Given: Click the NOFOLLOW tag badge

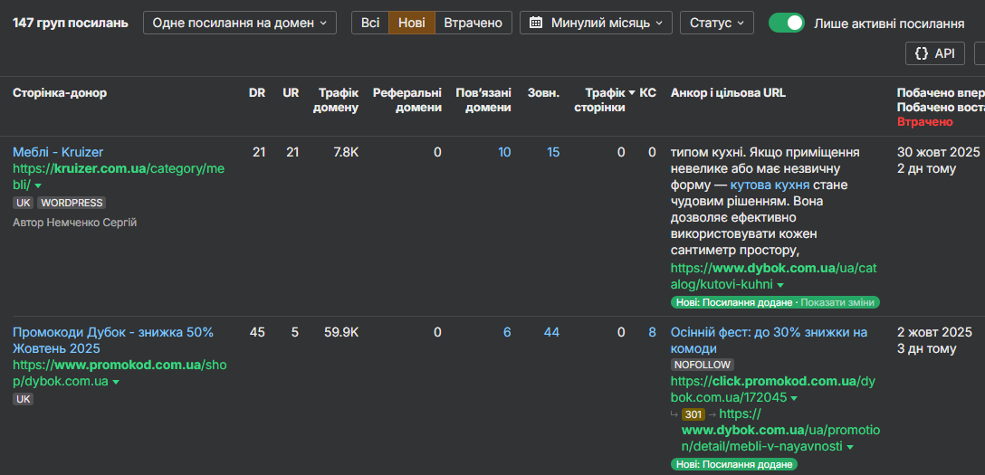Looking at the screenshot, I should point(702,365).
